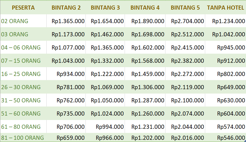Select the Rp1.173.000 cell in BINTANG 2

68,34
